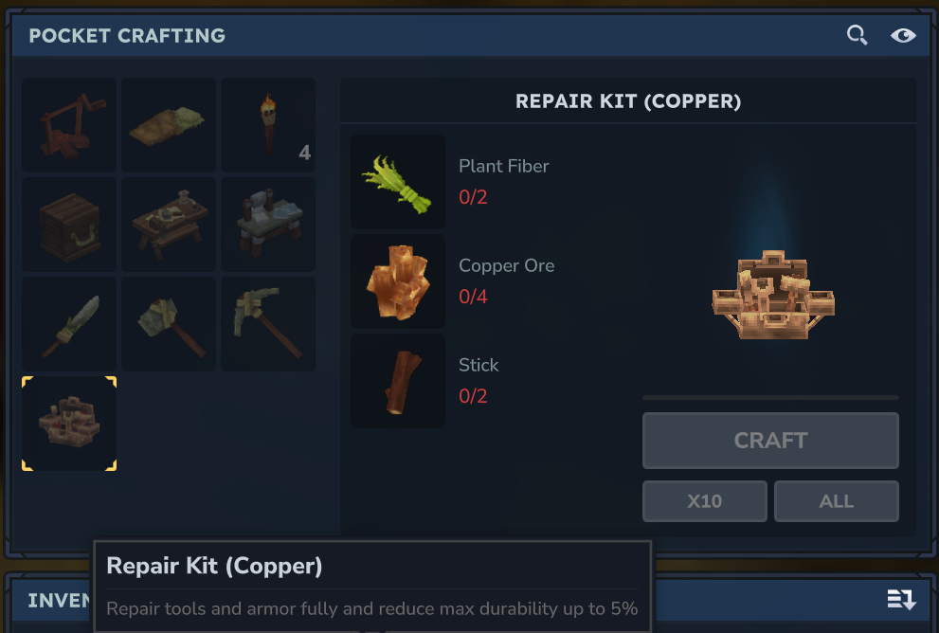Click the Plant Fiber ingredient icon
The image size is (939, 633).
(398, 182)
